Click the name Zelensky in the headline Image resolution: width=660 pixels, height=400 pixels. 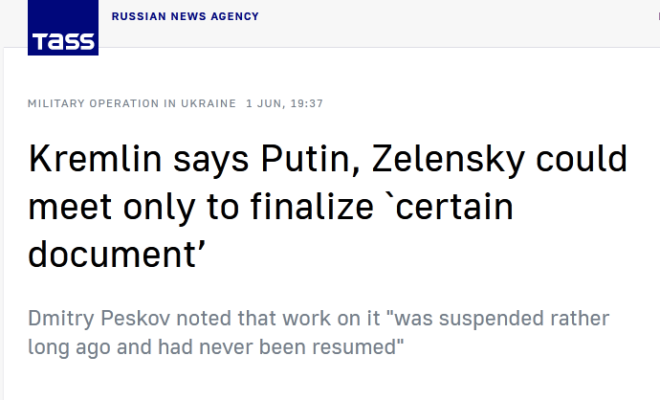[449, 159]
